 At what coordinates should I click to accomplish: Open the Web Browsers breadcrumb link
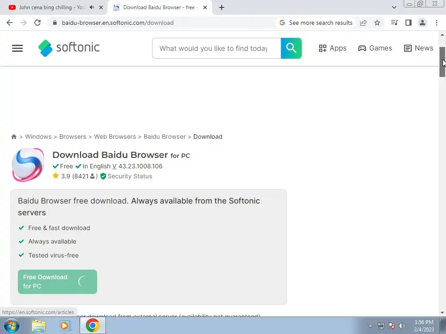(115, 137)
